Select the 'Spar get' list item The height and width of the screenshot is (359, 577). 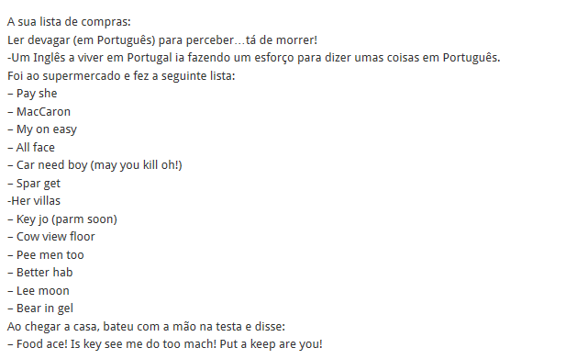coord(34,184)
